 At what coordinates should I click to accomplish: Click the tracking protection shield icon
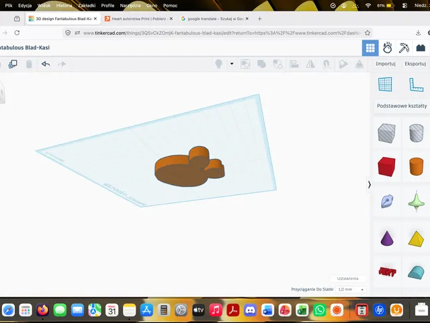click(68, 33)
